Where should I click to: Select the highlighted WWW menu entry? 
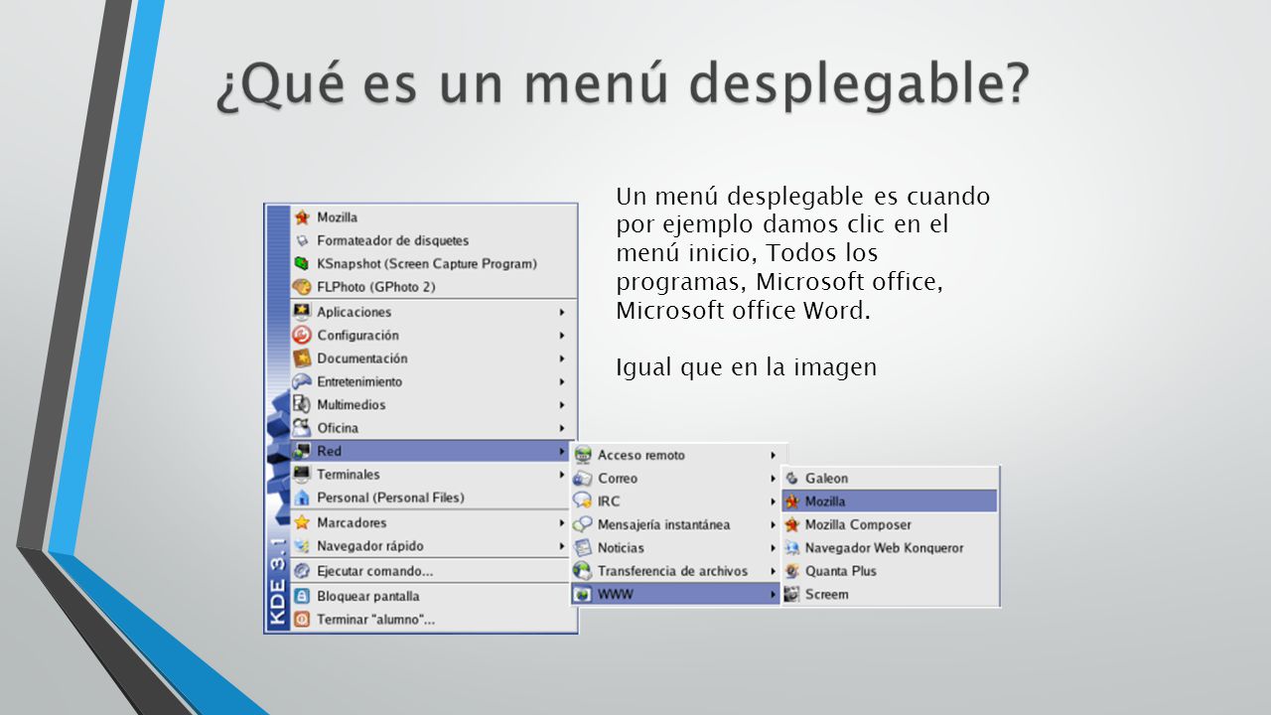point(675,595)
